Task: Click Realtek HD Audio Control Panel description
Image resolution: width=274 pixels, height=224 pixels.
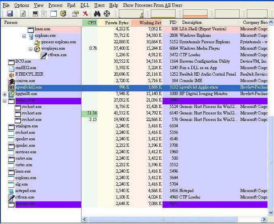Action: [208, 75]
